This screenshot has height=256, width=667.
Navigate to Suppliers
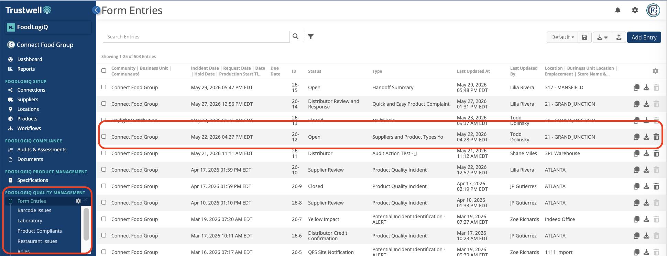(x=28, y=100)
